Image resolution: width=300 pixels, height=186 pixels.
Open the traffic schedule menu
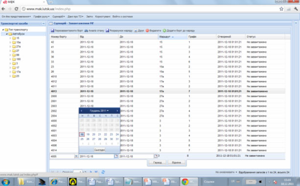tap(42, 17)
